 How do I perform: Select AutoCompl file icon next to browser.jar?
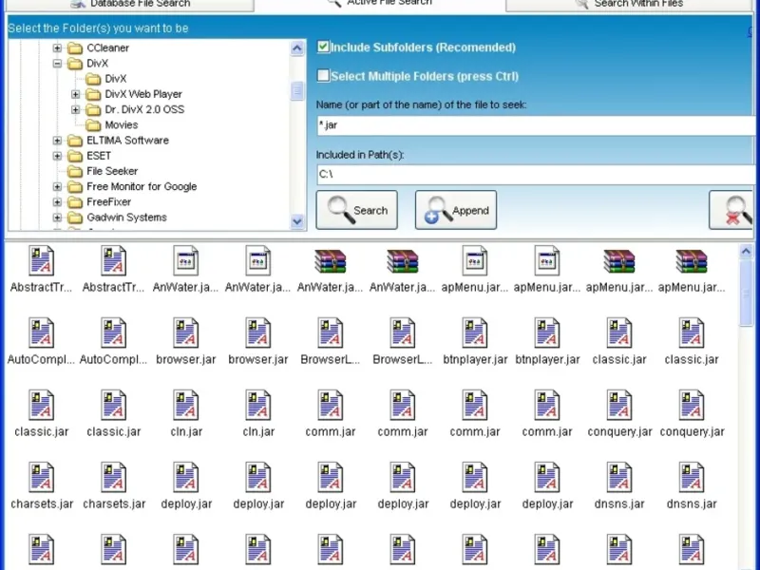point(113,333)
